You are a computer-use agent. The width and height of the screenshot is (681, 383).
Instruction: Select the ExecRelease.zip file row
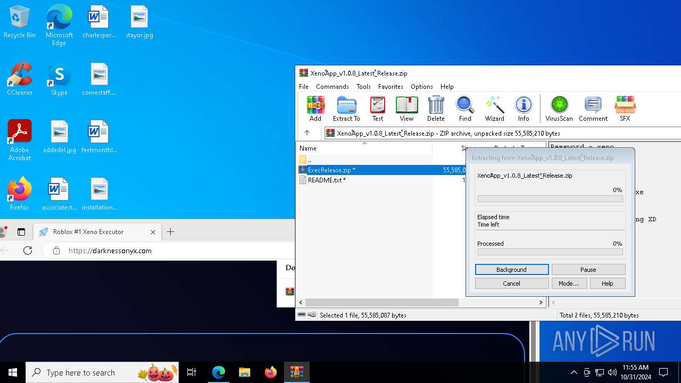tap(381, 170)
